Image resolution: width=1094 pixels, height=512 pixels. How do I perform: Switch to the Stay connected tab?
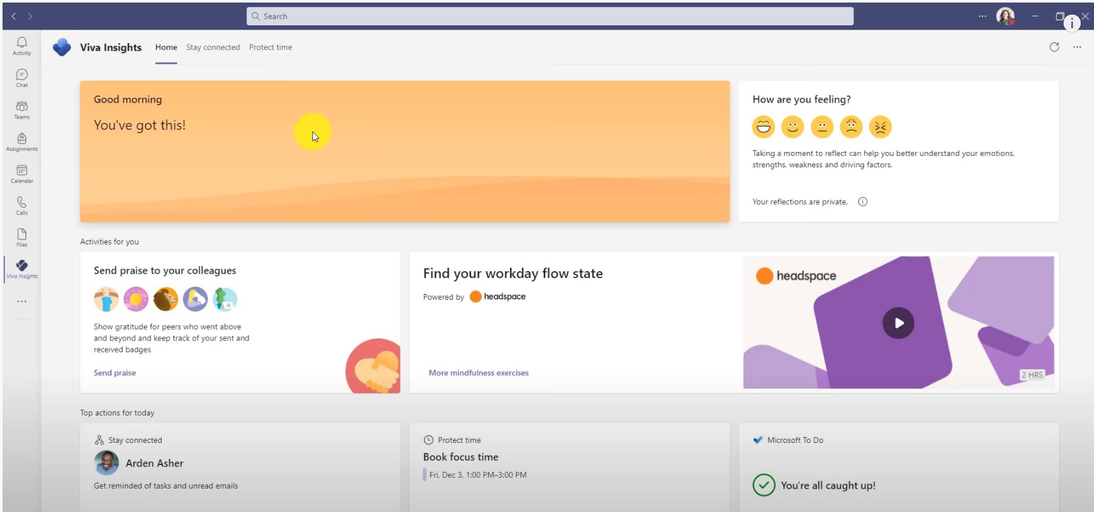pos(213,48)
